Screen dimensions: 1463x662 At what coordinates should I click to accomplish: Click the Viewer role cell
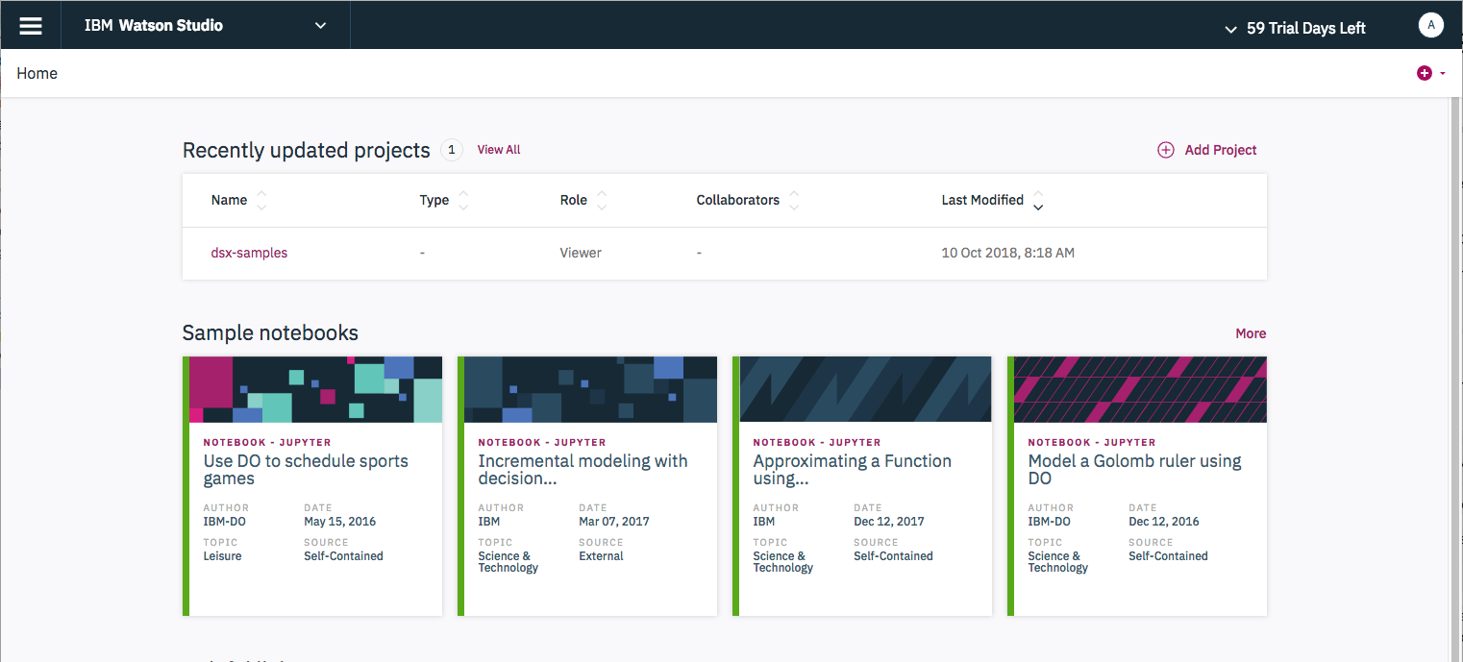pos(581,253)
